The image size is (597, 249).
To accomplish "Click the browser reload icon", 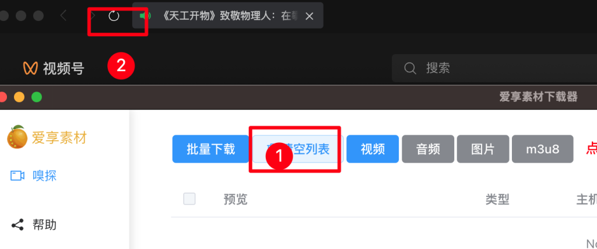I will point(114,16).
